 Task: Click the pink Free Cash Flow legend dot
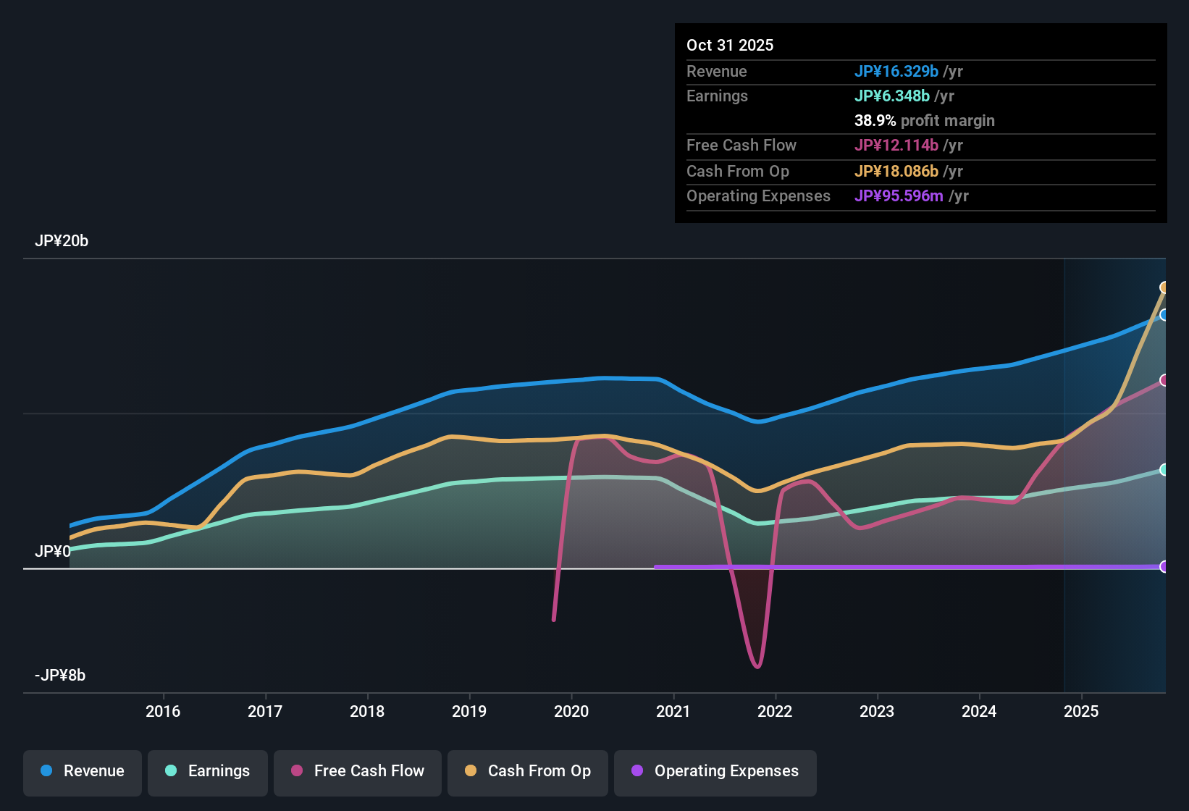(x=297, y=771)
